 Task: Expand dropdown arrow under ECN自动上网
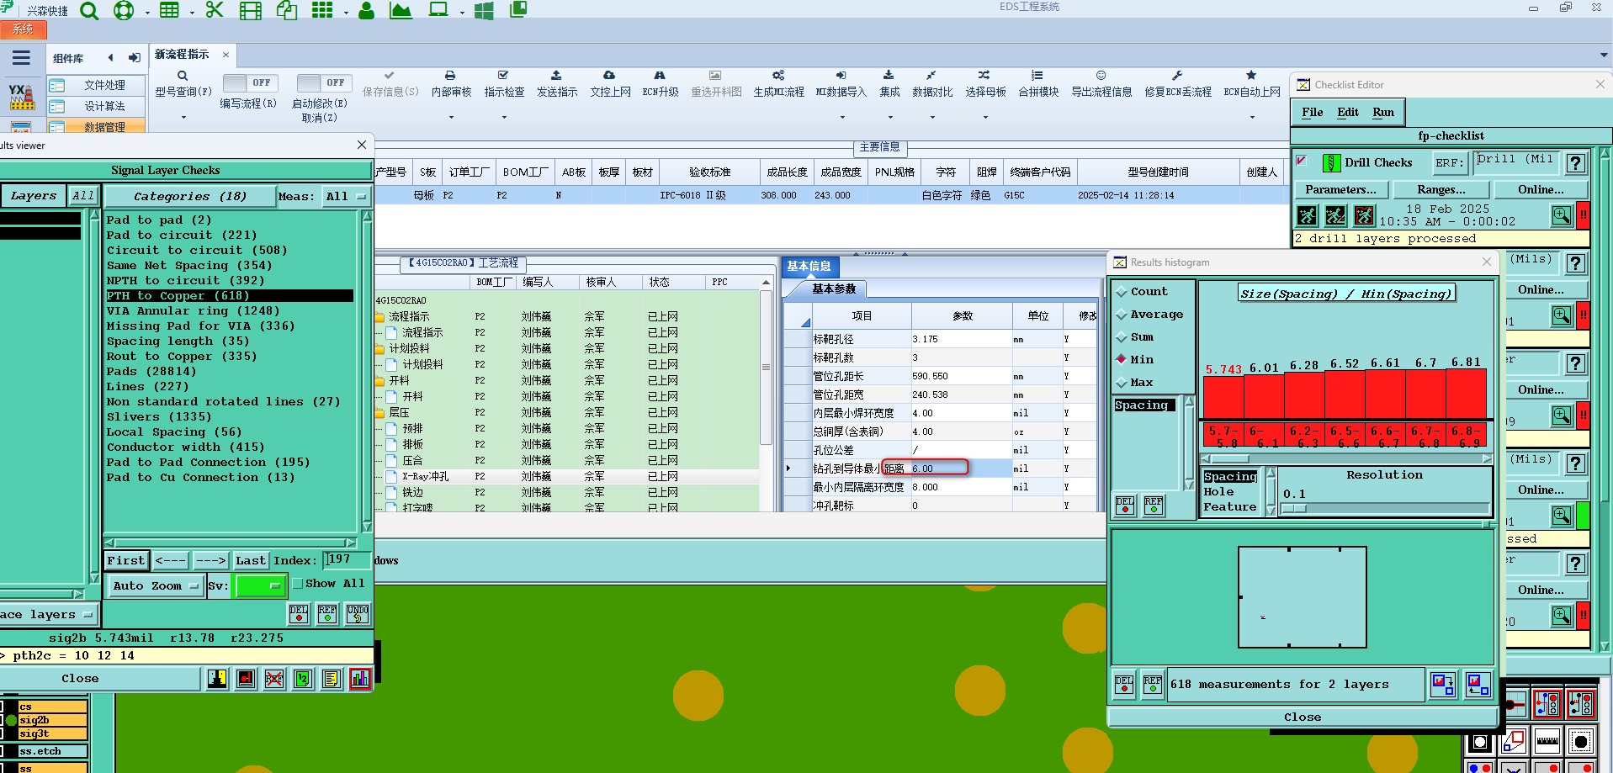coord(1252,118)
